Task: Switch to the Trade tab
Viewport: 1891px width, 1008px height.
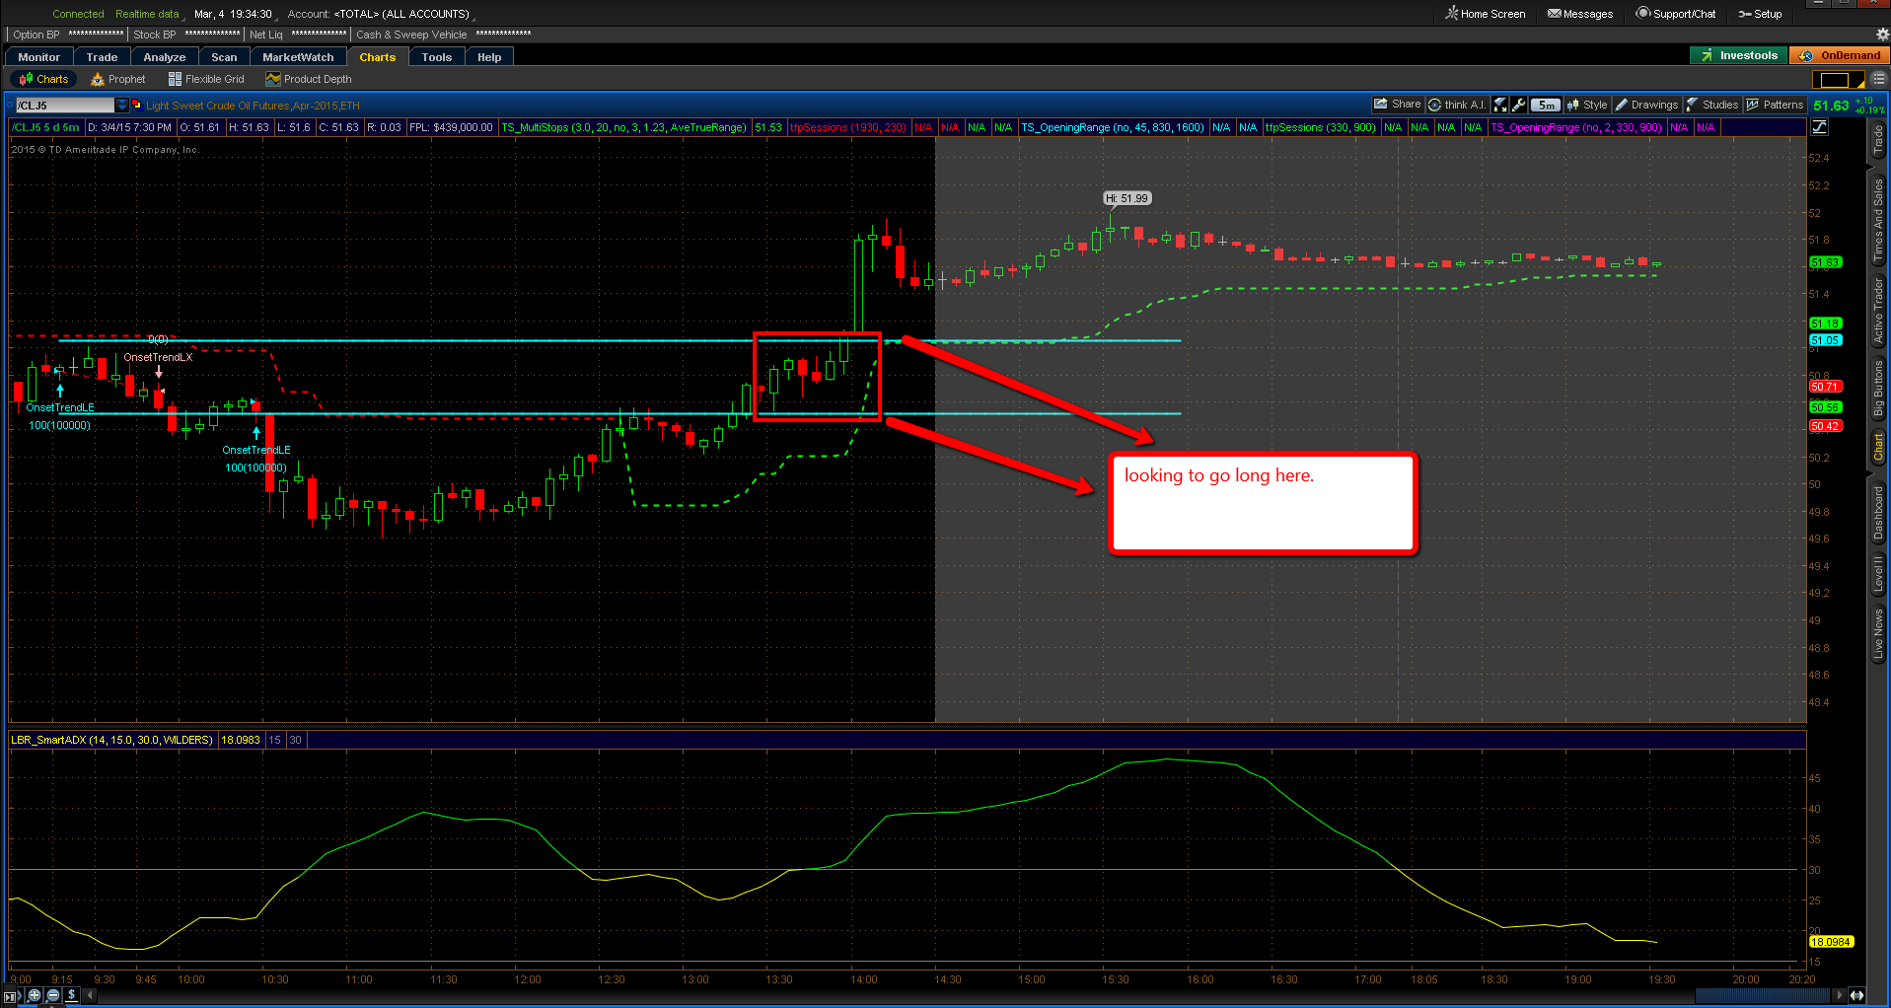Action: [102, 57]
